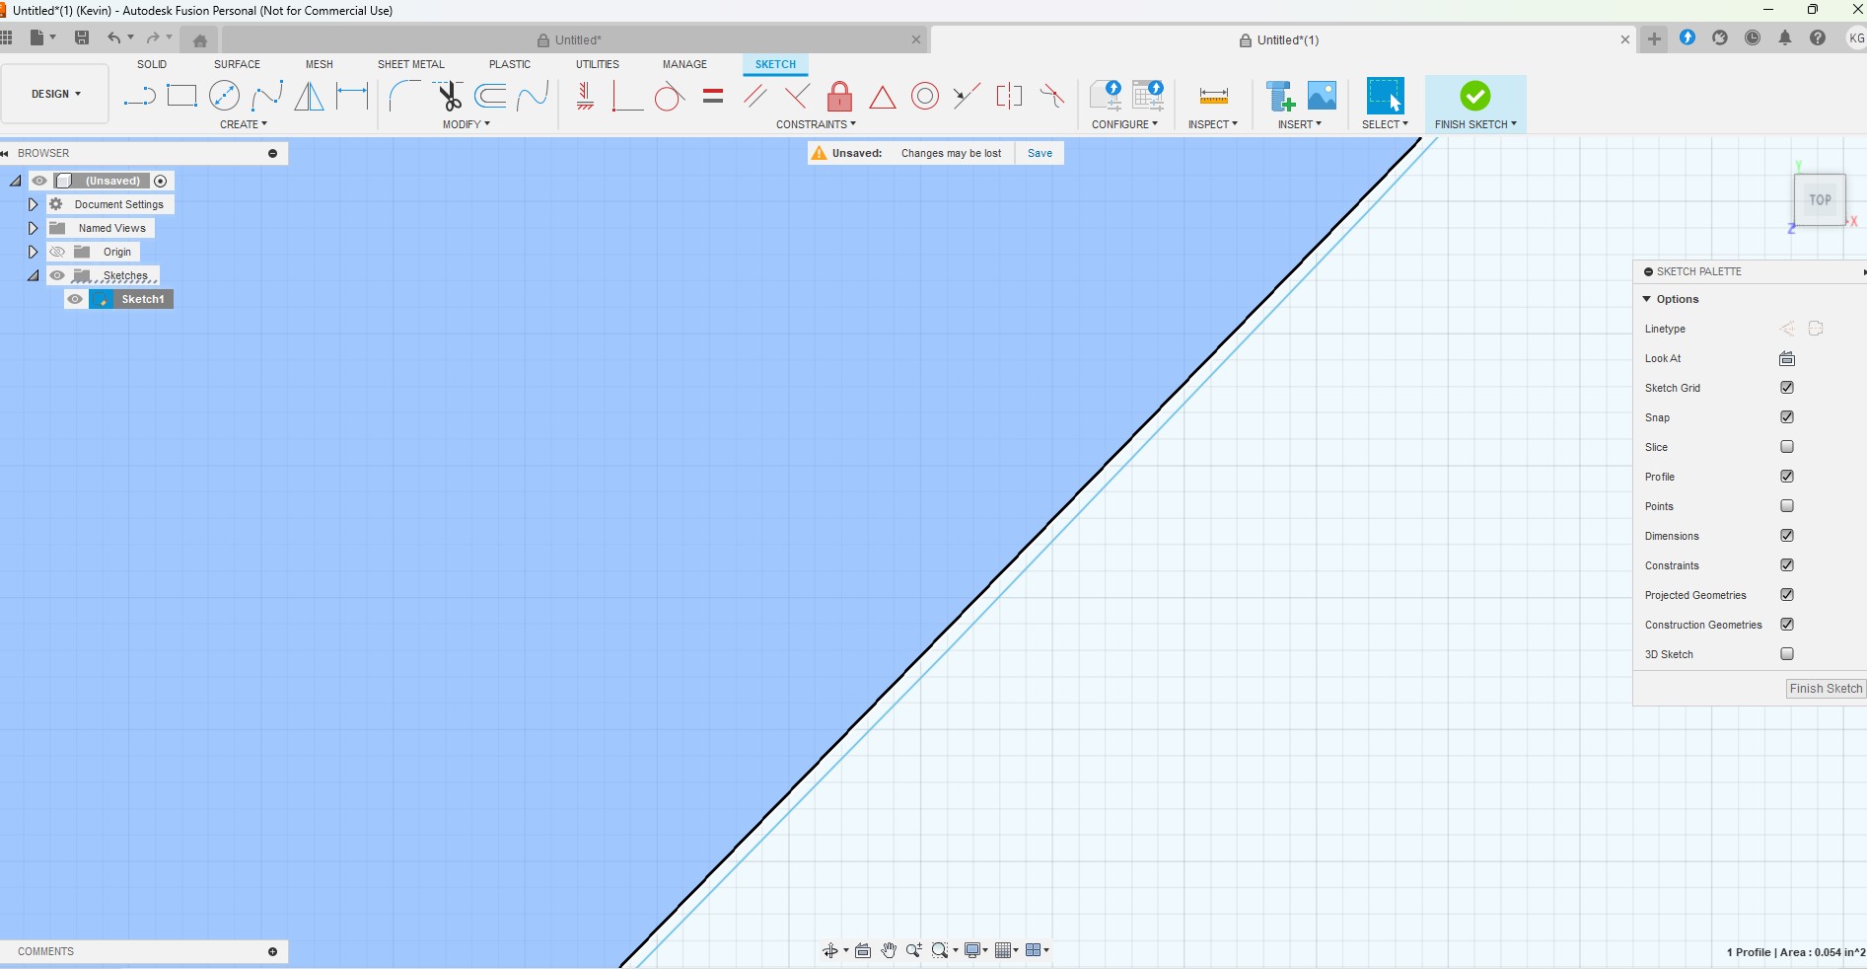This screenshot has height=969, width=1867.
Task: Apply Coincident constraint
Action: click(627, 96)
